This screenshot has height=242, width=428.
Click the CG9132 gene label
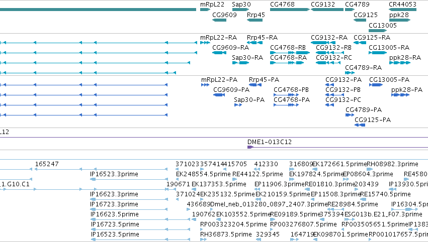(323, 5)
